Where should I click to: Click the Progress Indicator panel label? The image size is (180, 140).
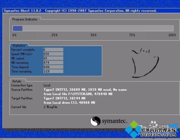(x=25, y=19)
